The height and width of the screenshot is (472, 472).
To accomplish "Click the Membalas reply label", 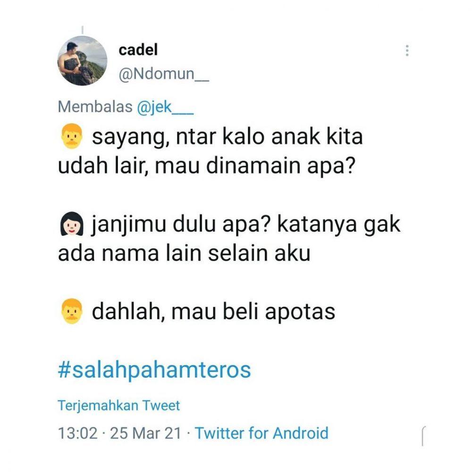I will click(95, 107).
